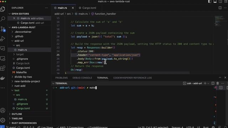Close main.rs in Open Editors list
This screenshot has height=128, width=228.
click(x=14, y=18)
